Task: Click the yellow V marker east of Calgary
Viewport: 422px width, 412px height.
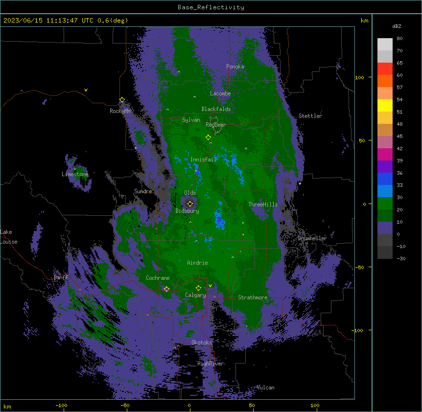Action: (210, 286)
